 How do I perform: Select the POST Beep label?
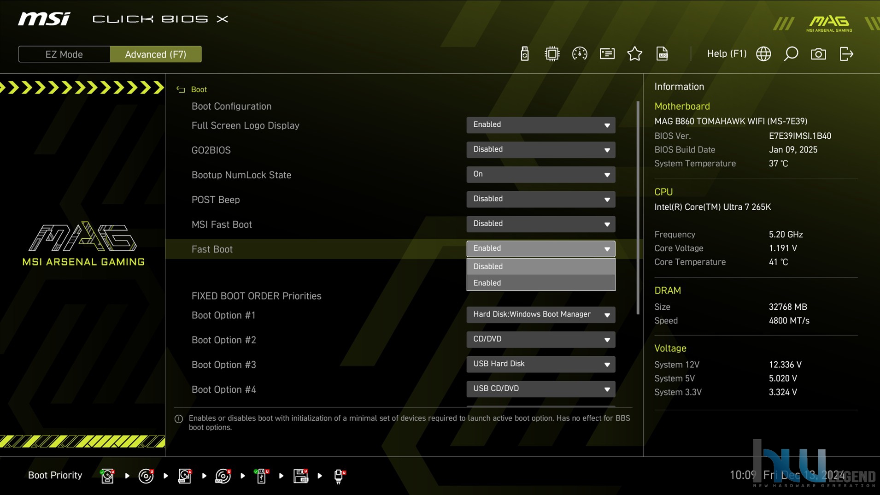coord(216,200)
